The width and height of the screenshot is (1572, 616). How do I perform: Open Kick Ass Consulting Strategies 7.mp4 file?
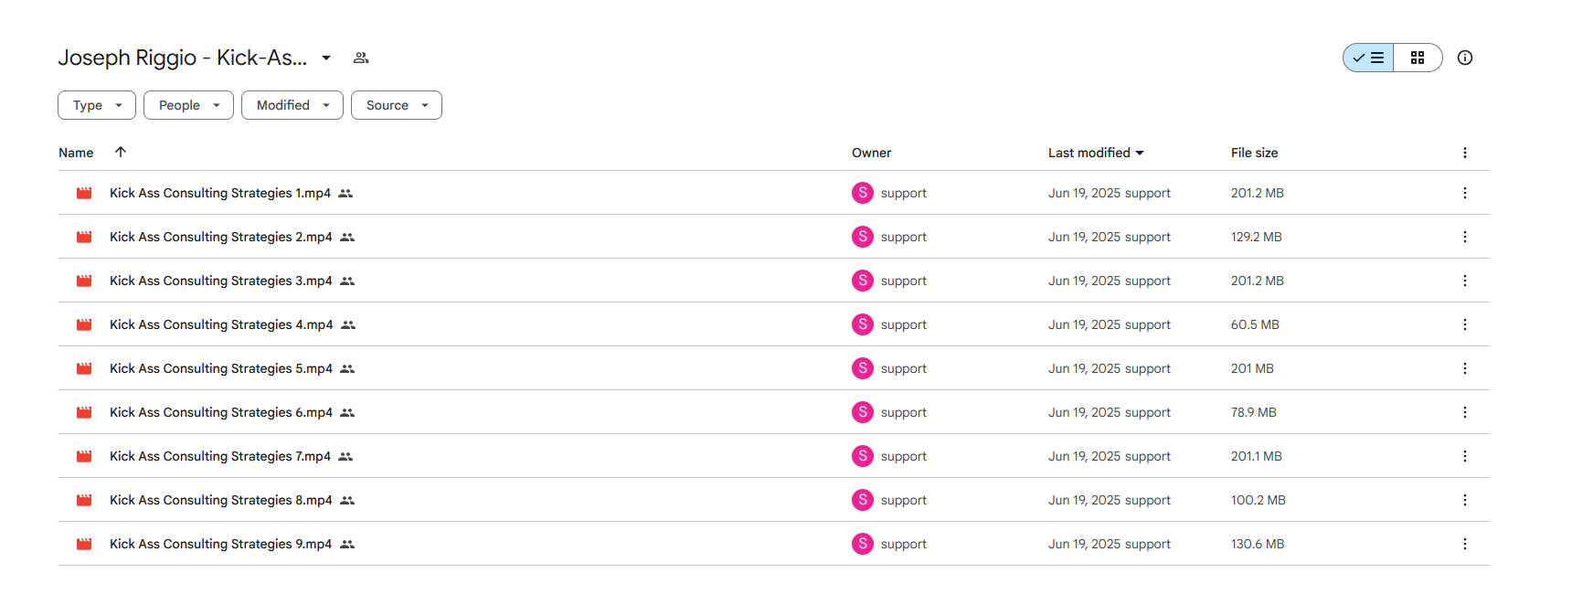tap(220, 456)
